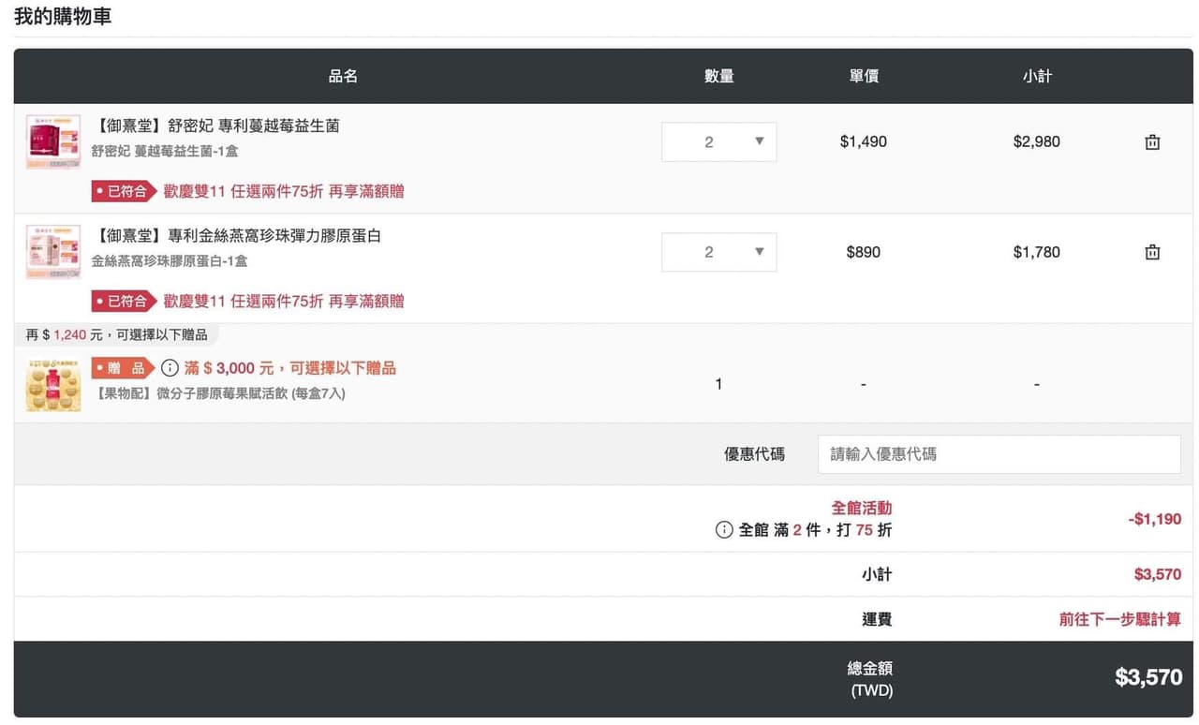Click the orange 贈品 tag
The height and width of the screenshot is (725, 1199).
point(123,368)
